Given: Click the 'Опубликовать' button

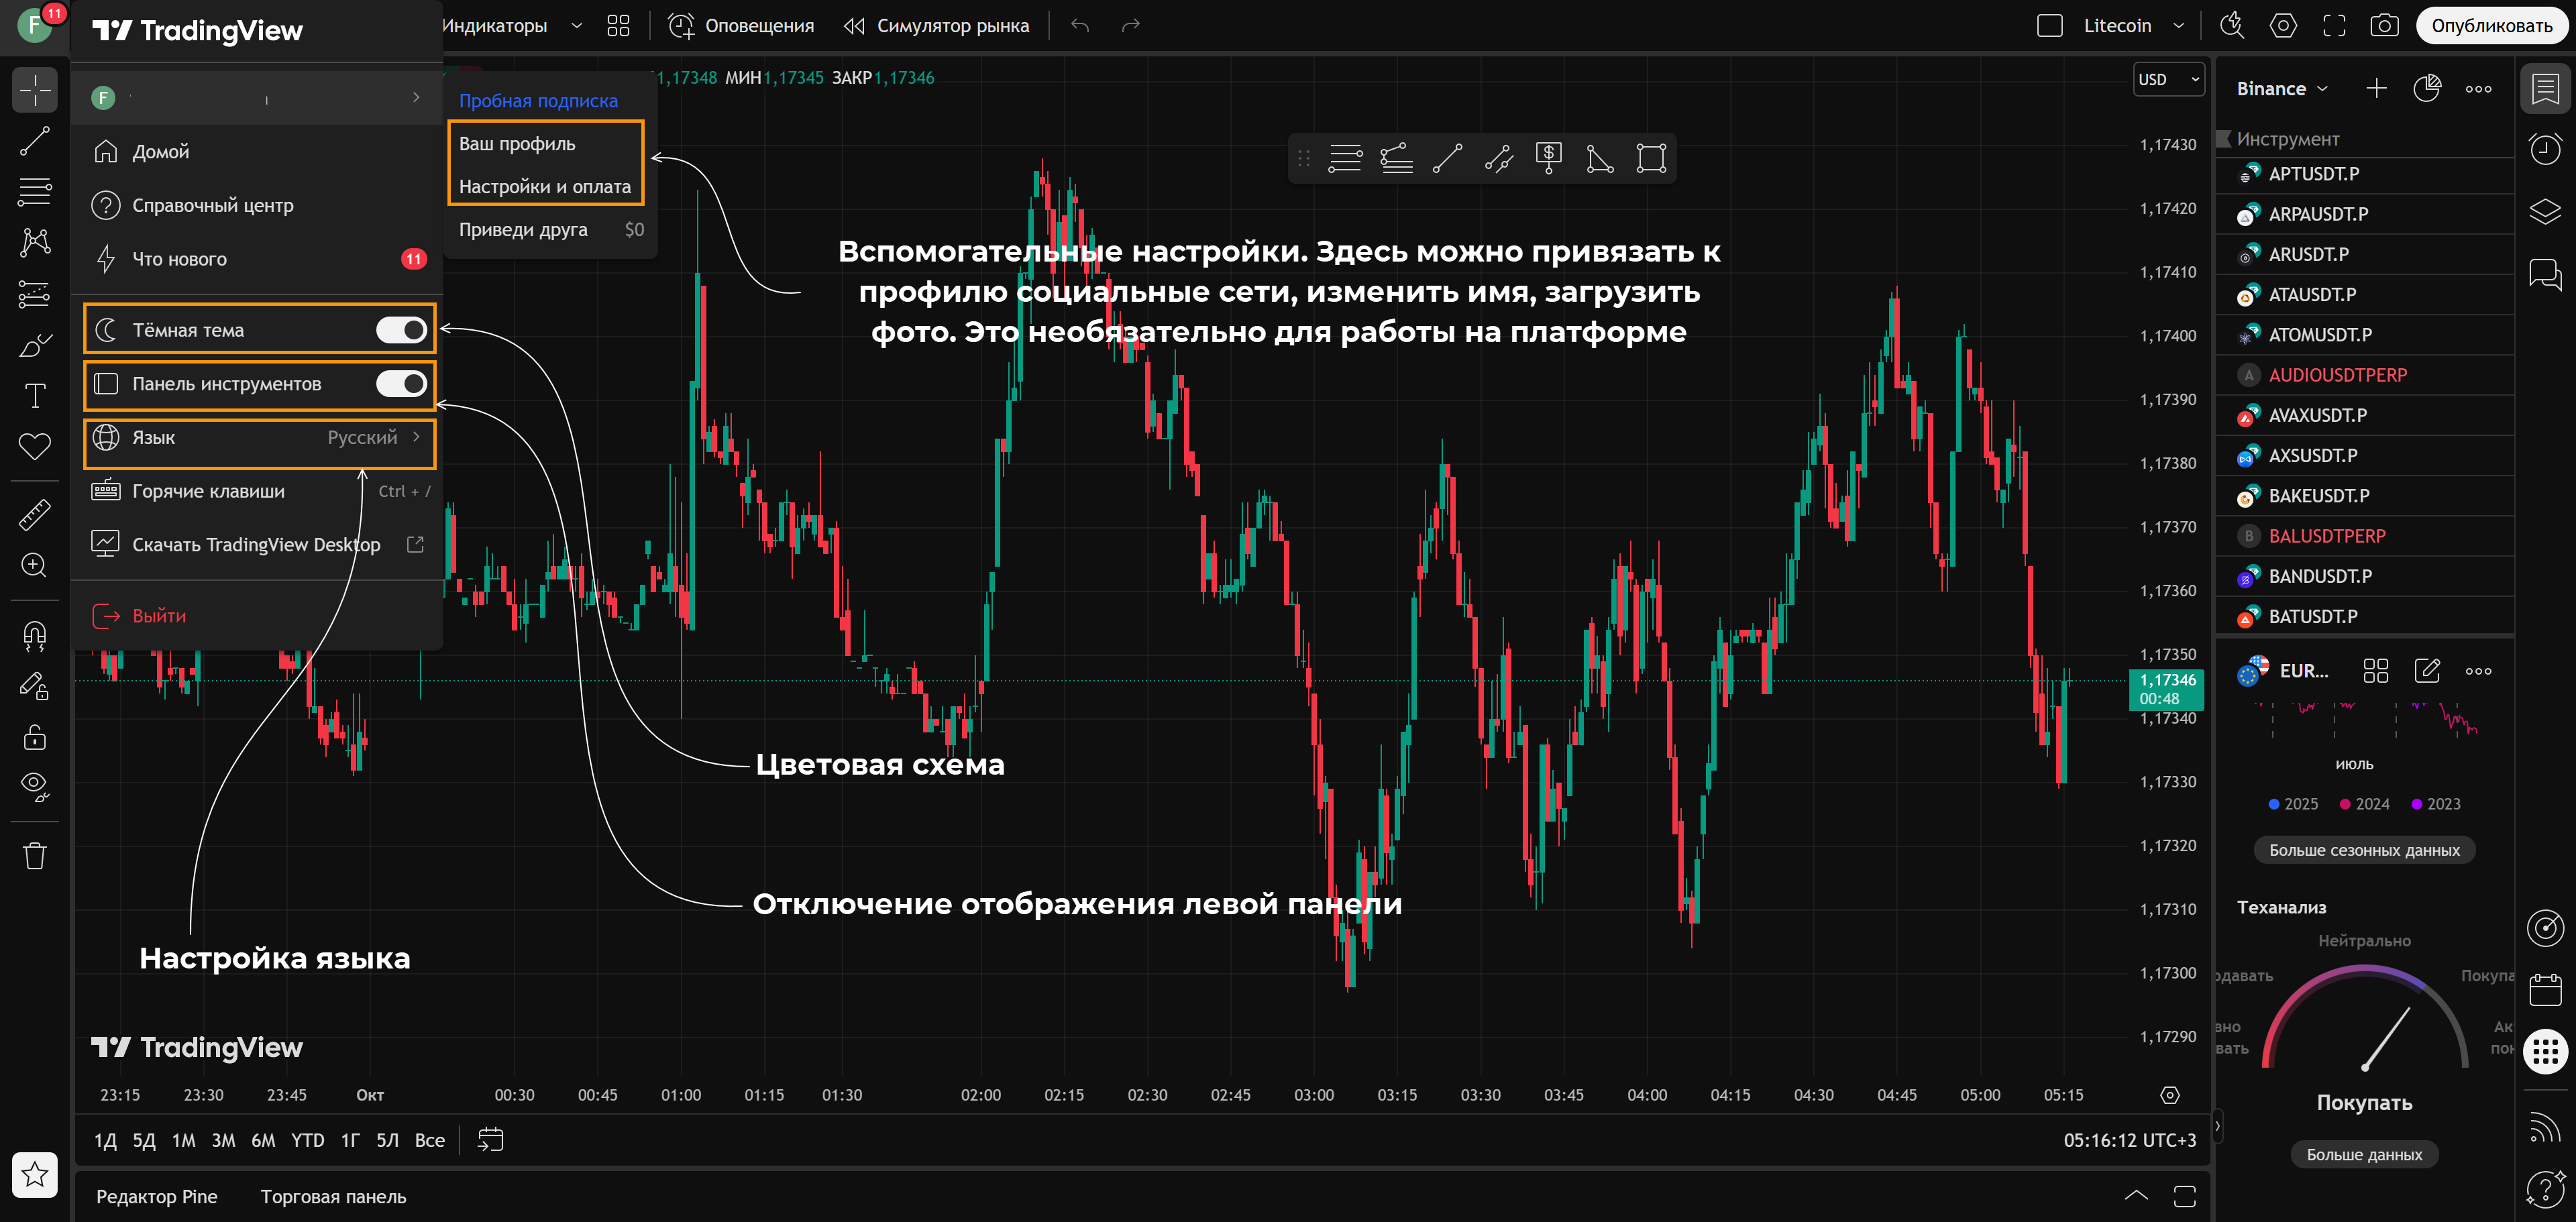Looking at the screenshot, I should coord(2491,26).
